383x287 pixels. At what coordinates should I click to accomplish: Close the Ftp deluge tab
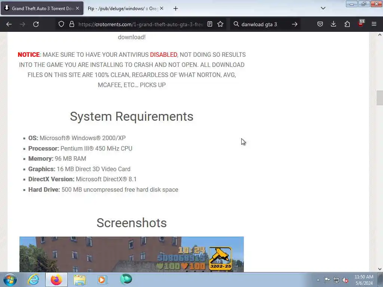click(x=162, y=8)
